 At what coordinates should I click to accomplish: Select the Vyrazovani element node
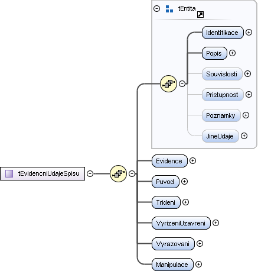173,244
